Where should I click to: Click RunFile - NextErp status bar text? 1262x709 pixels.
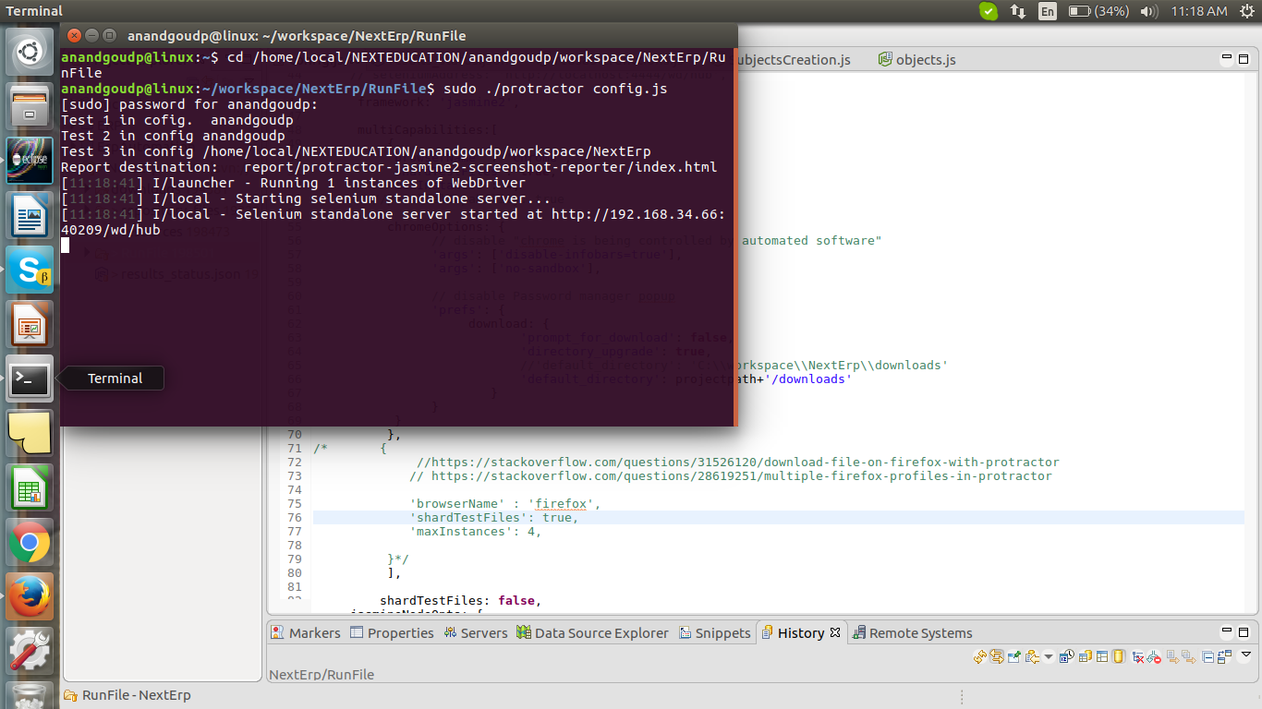pos(136,695)
